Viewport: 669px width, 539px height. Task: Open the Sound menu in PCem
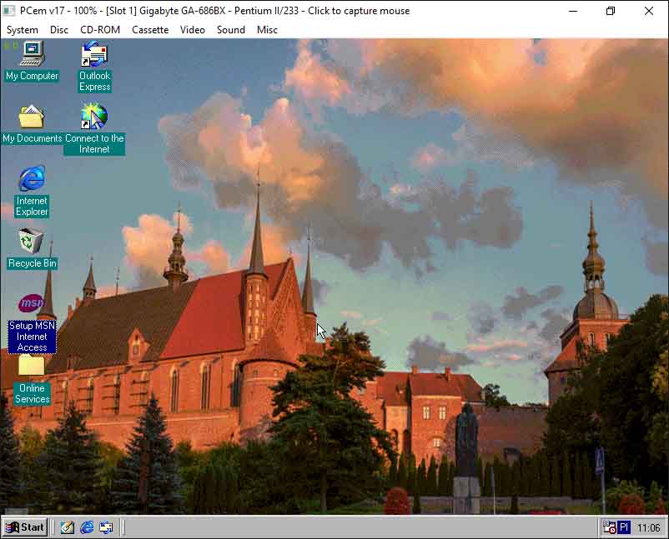(231, 30)
